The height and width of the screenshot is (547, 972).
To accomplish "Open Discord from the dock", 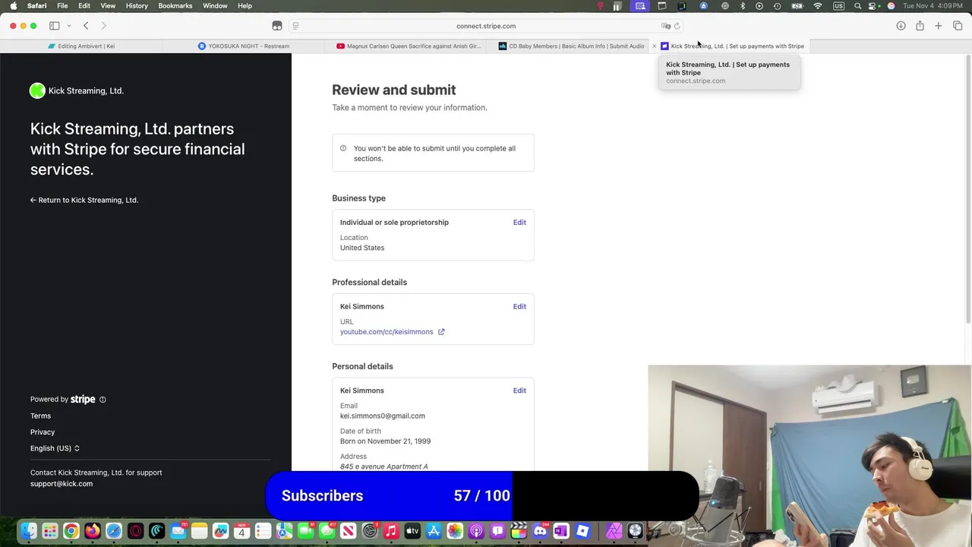I will click(x=540, y=531).
